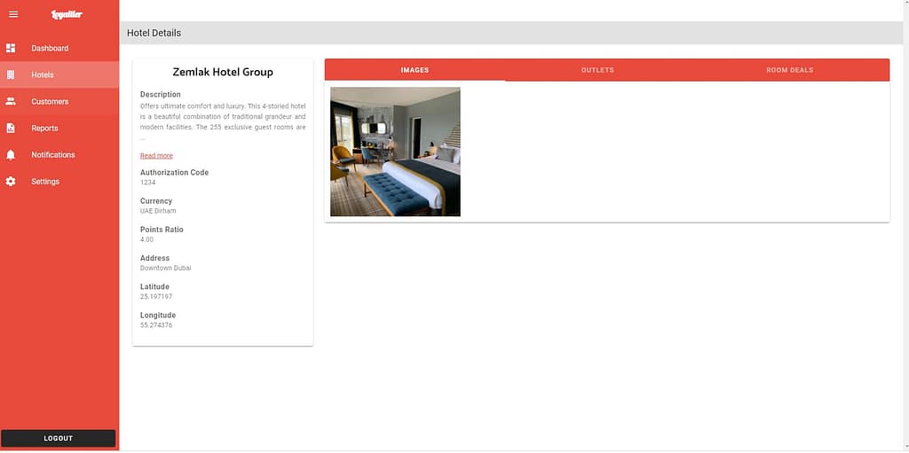Click the Notifications bell icon
This screenshot has height=453, width=909.
pos(11,154)
